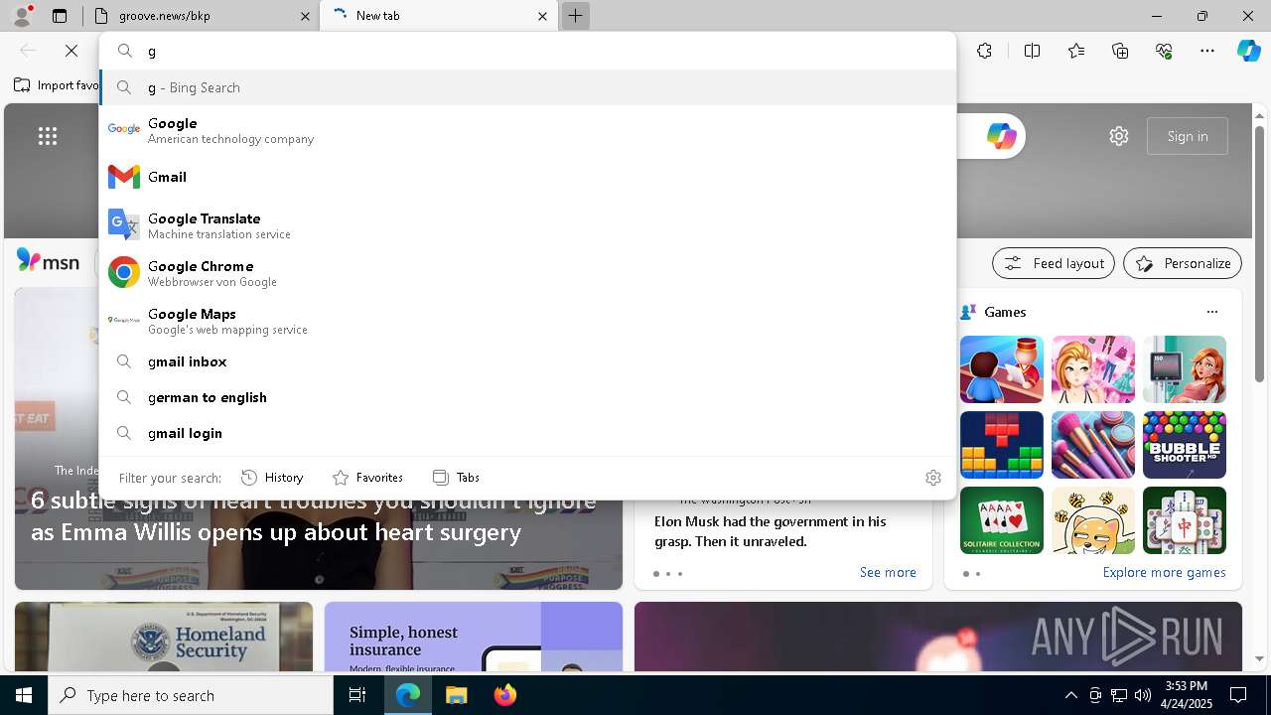The image size is (1271, 715).
Task: Open the Favorites star toolbar icon
Action: tap(1076, 51)
